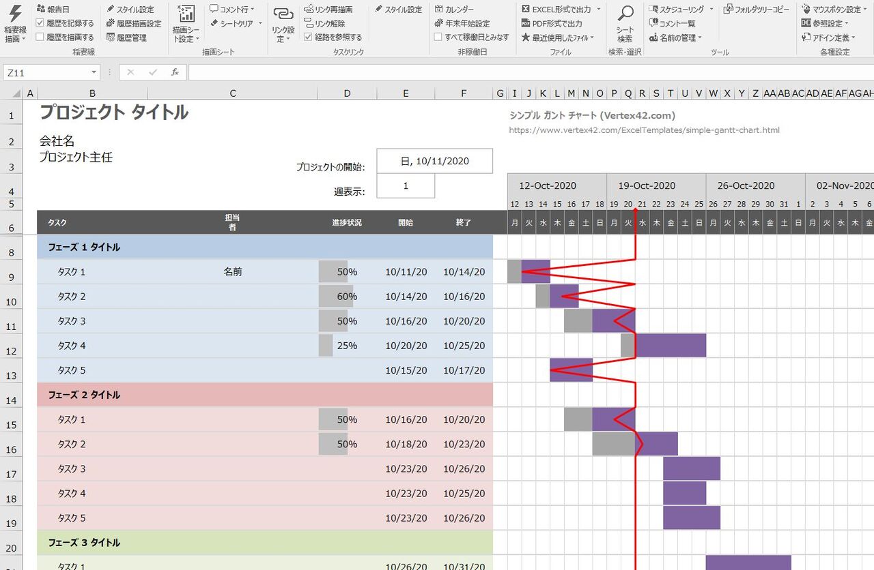Click the シートクリア eraser icon
The image size is (874, 570).
coord(214,24)
